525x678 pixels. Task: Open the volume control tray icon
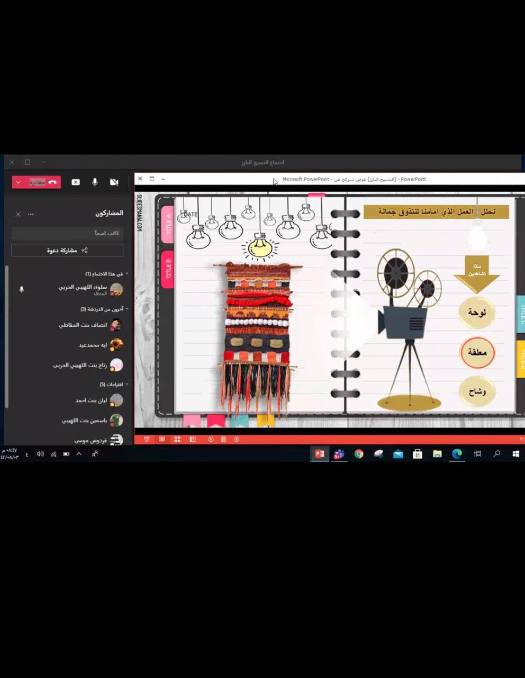[x=40, y=454]
